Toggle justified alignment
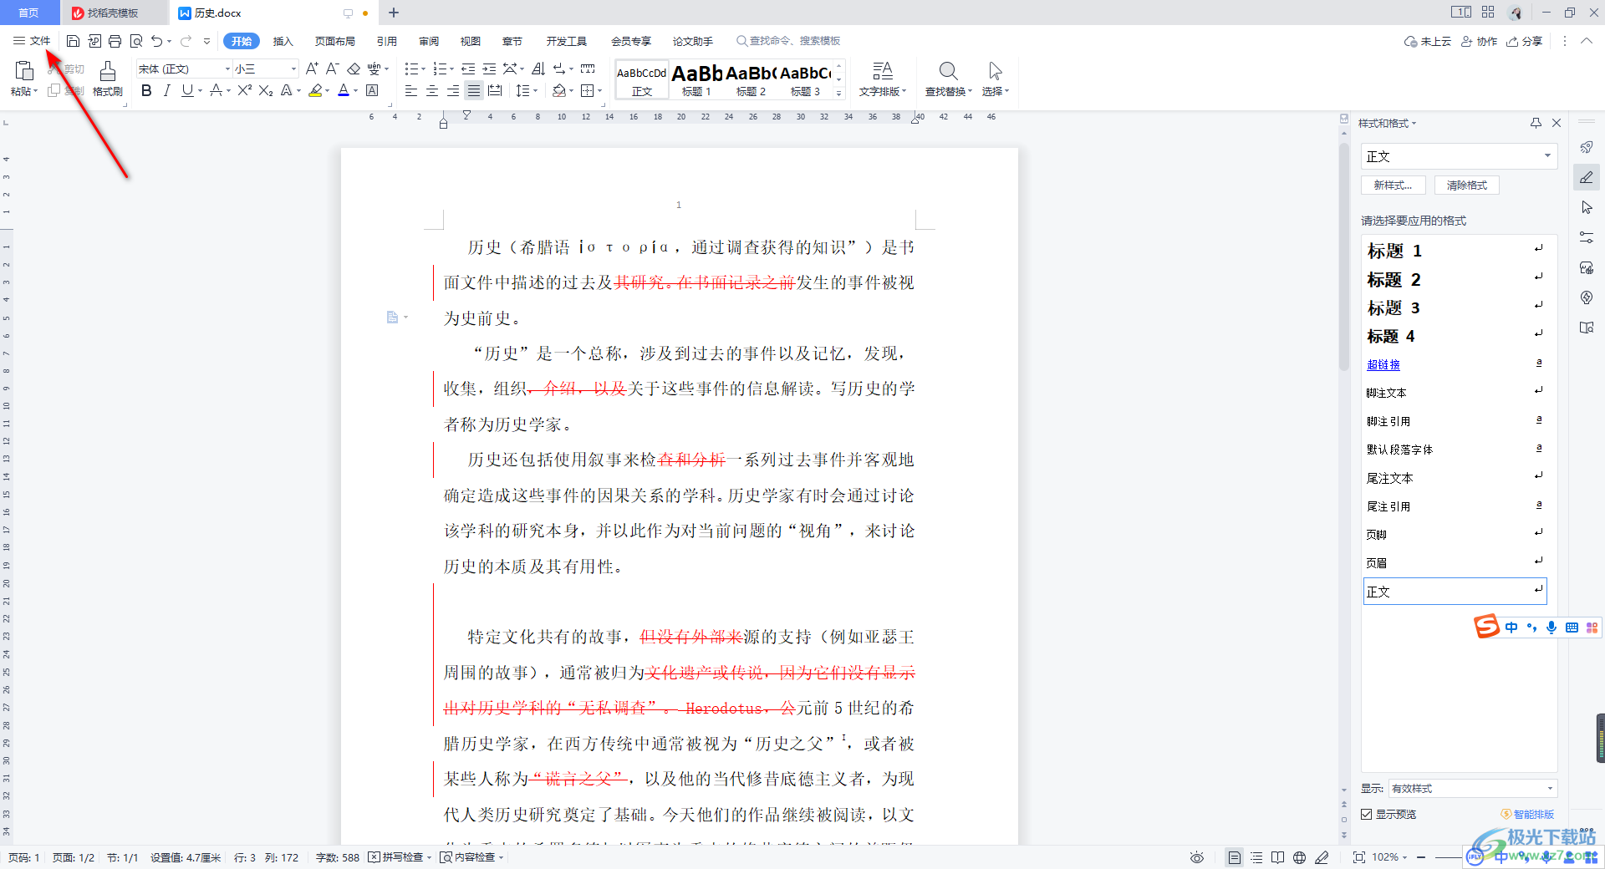Screen dimensions: 1605x869 [x=474, y=90]
